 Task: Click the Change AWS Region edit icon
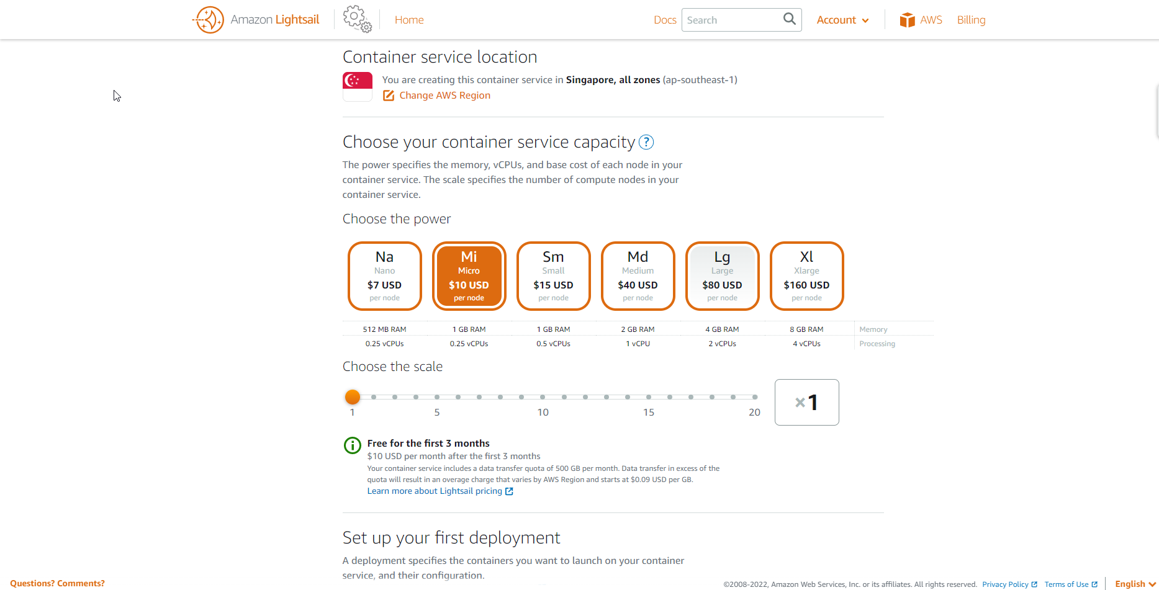389,96
